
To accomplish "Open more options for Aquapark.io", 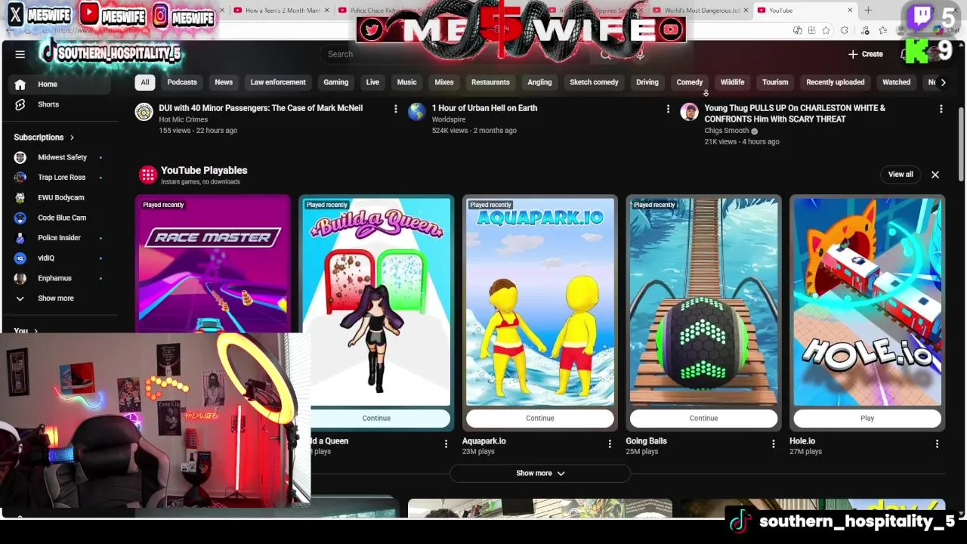I will point(610,444).
